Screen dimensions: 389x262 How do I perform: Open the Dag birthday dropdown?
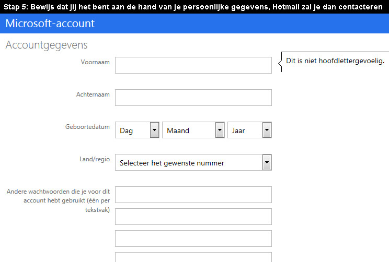137,130
